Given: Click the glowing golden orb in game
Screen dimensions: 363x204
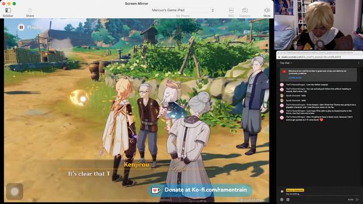Looking at the screenshot, I should tap(79, 98).
